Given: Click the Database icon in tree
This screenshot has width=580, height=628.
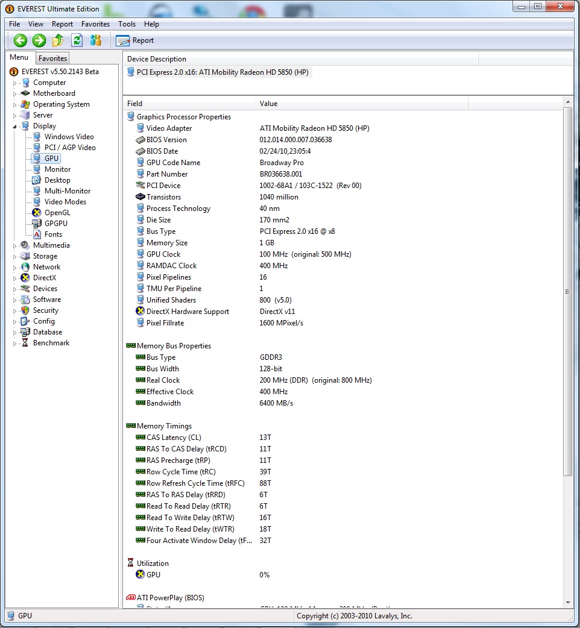Looking at the screenshot, I should click(25, 332).
